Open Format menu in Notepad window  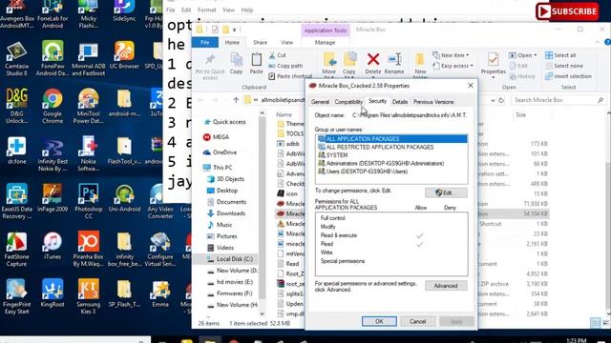tap(206, 10)
